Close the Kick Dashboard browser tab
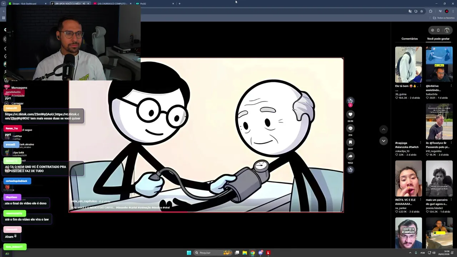Viewport: 457px width, 257px height. point(46,4)
